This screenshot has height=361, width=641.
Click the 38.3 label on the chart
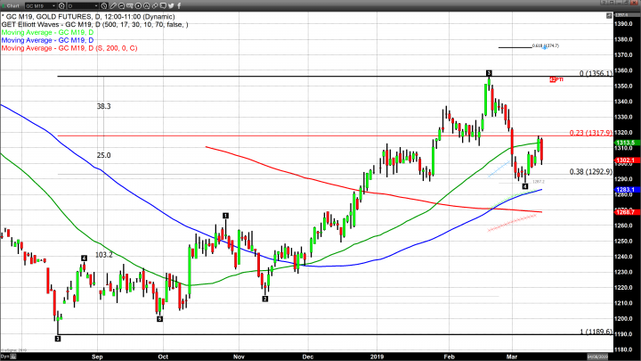[104, 106]
